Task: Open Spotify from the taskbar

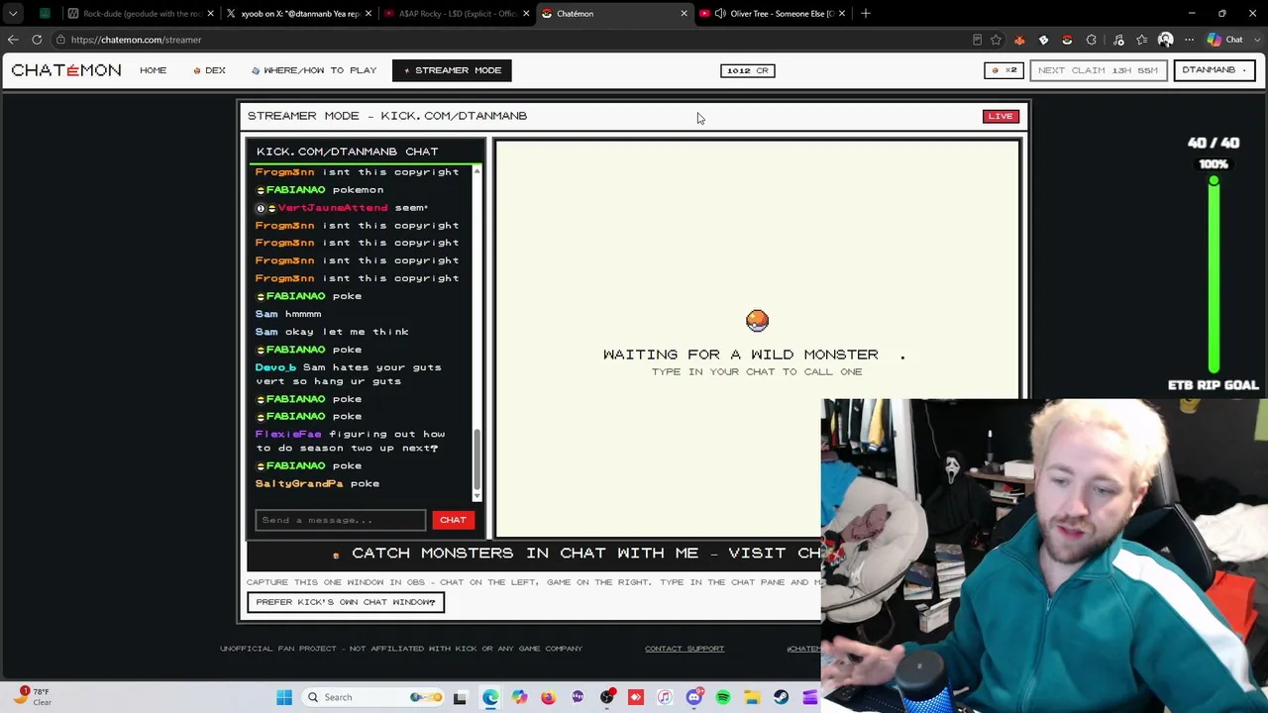Action: tap(723, 697)
